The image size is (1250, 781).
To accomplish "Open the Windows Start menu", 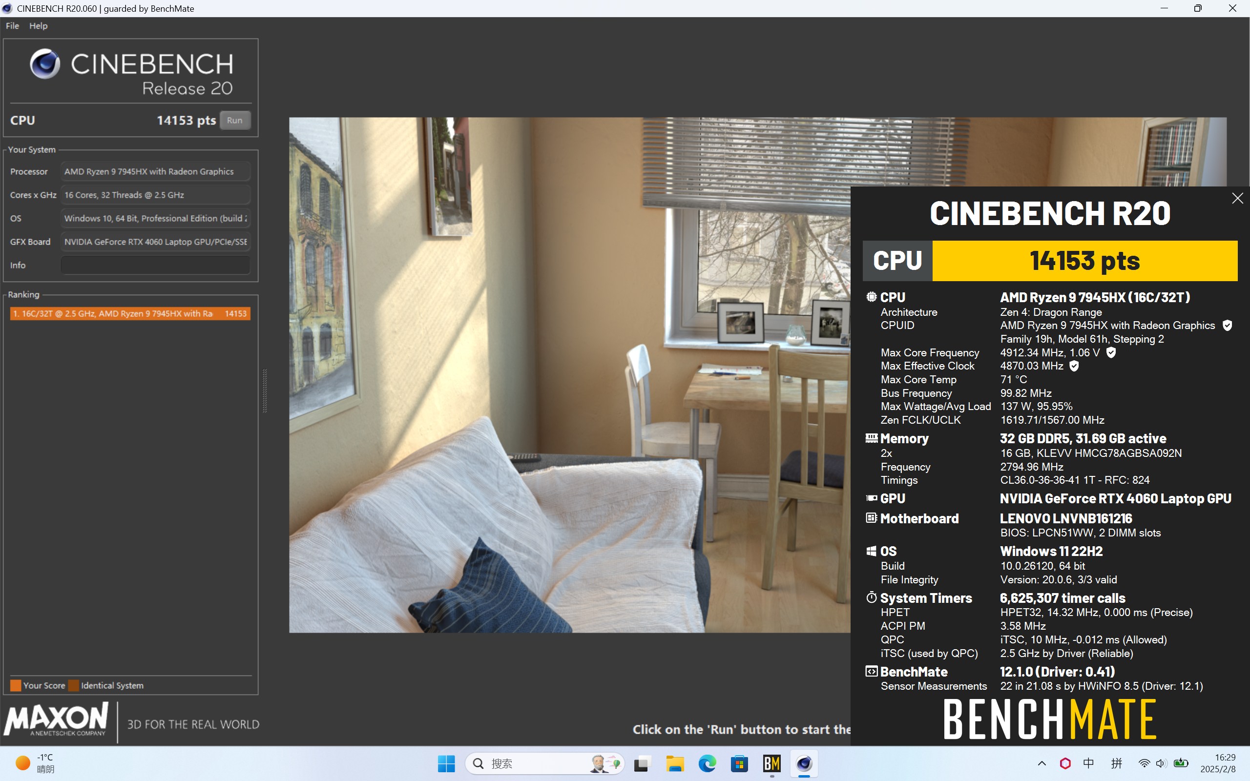I will click(446, 763).
